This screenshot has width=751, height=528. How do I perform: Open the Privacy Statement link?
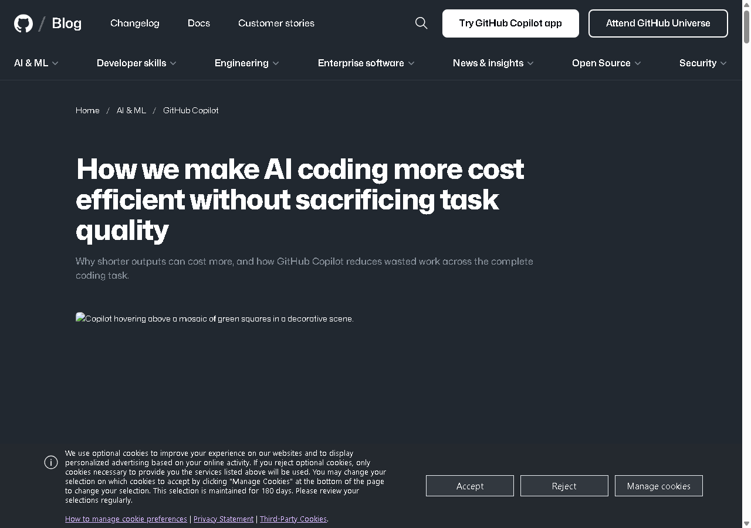pyautogui.click(x=224, y=519)
